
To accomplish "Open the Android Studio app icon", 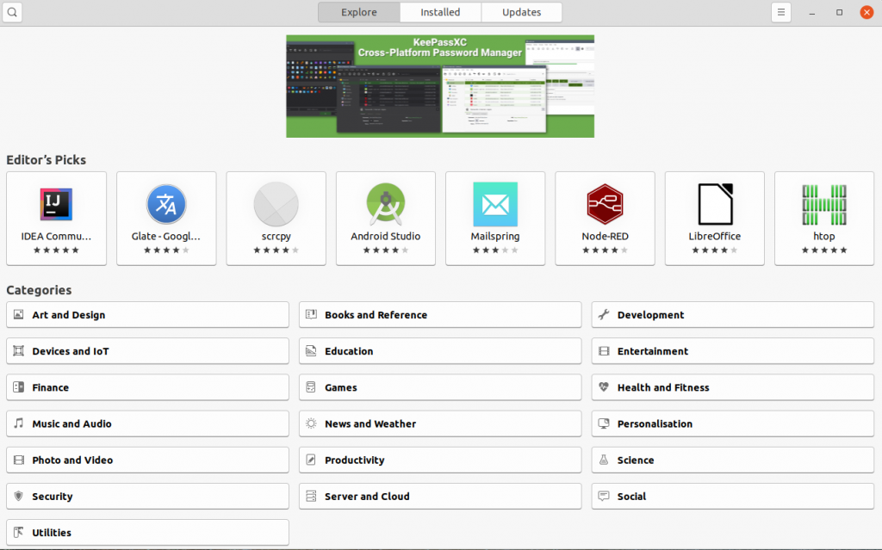I will point(385,204).
